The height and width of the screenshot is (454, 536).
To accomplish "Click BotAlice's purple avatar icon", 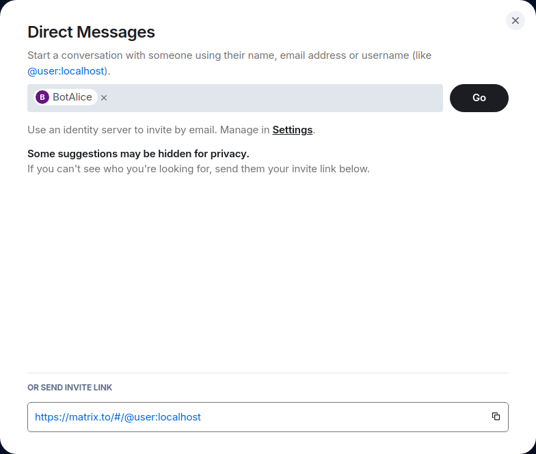I will 42,97.
